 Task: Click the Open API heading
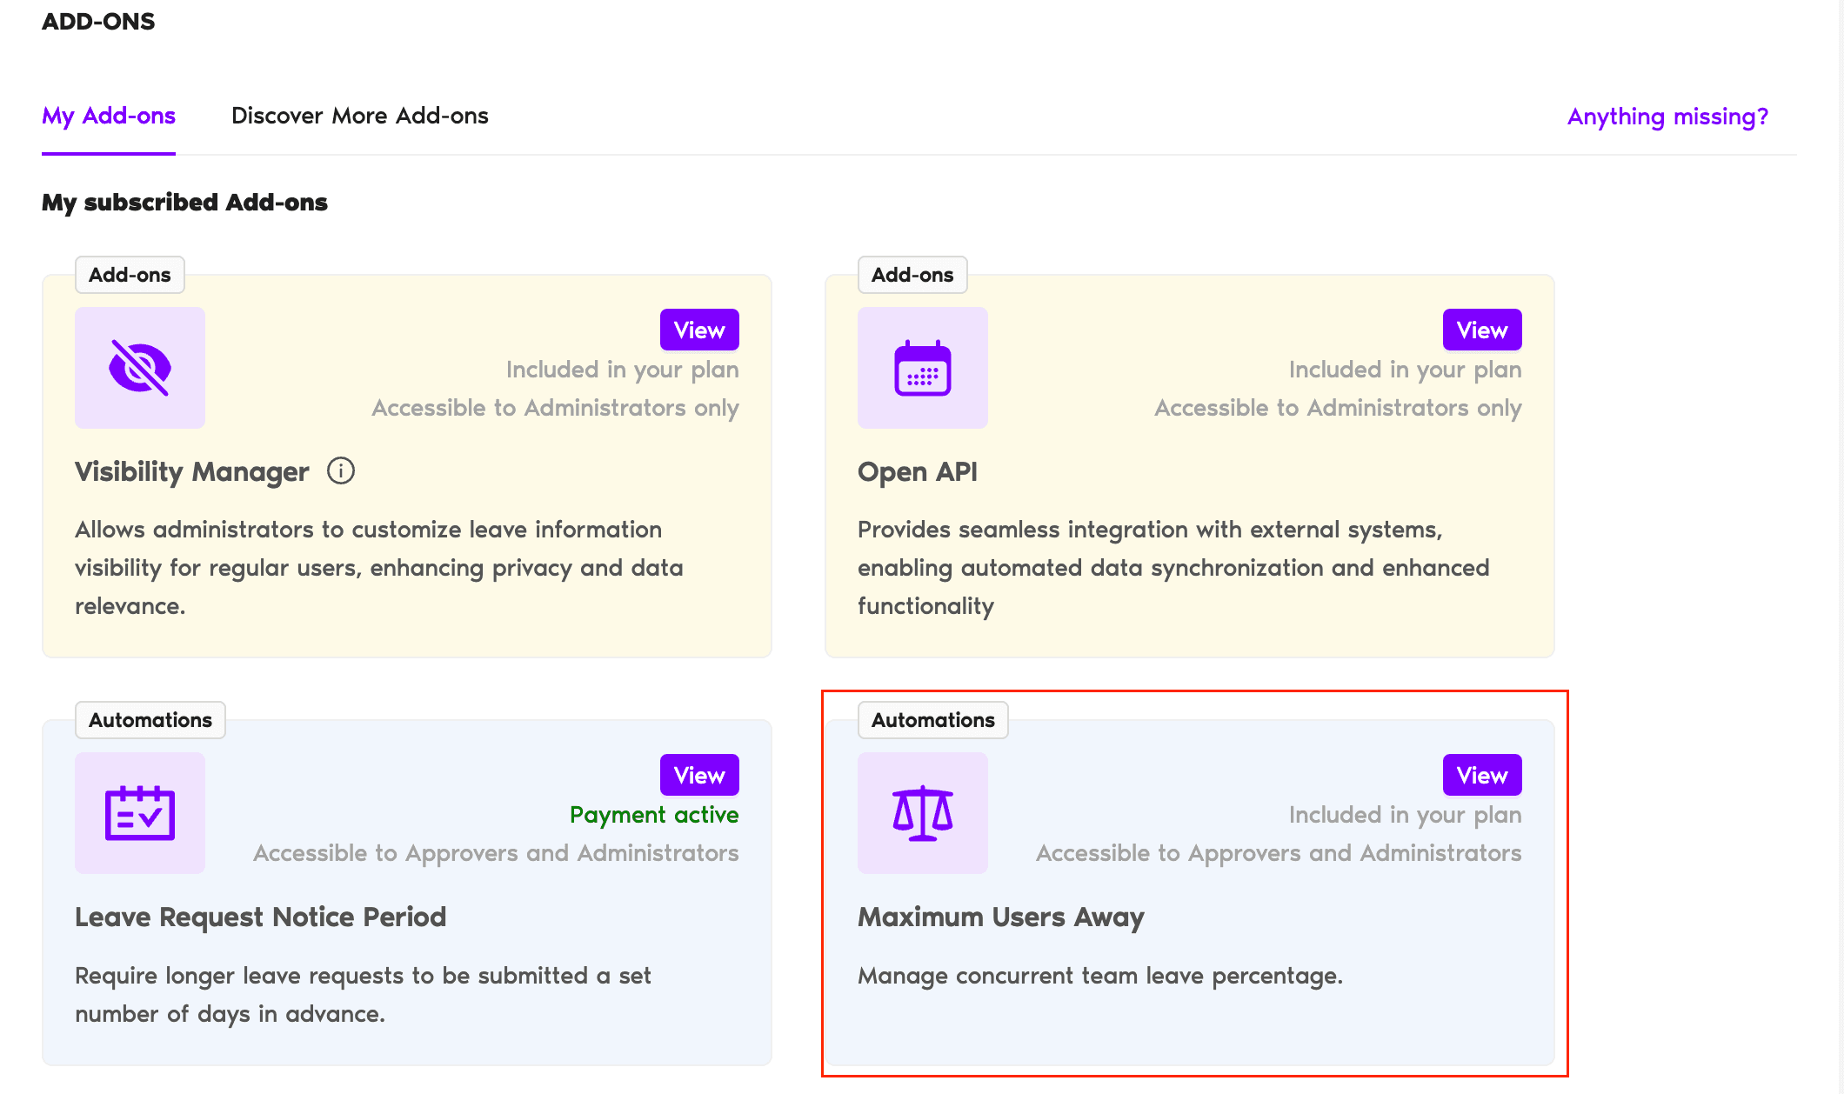point(917,471)
